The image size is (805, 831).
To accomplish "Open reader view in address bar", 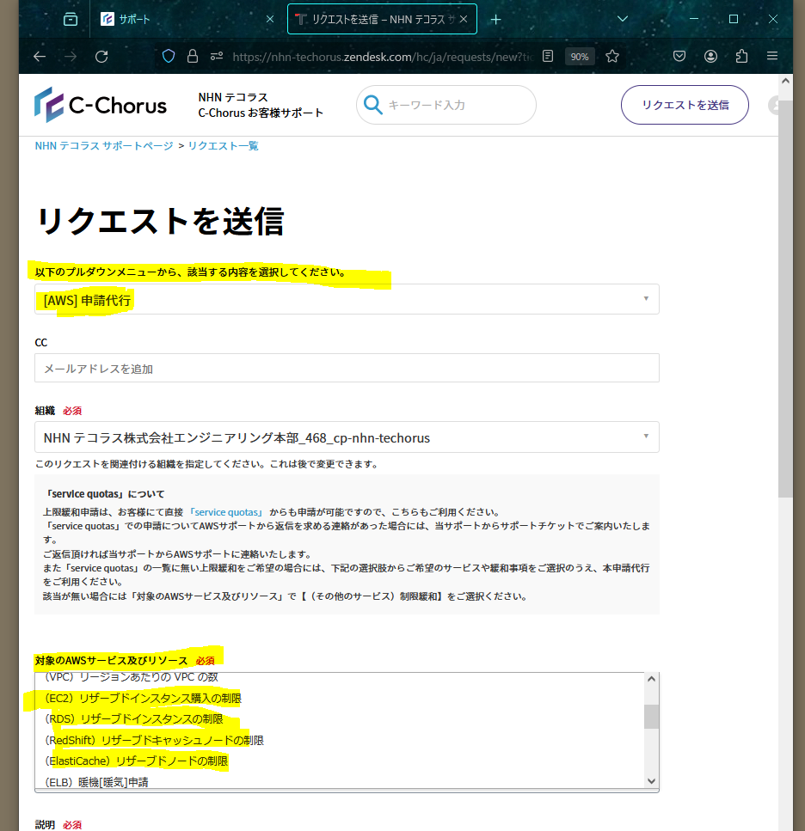I will tap(548, 56).
